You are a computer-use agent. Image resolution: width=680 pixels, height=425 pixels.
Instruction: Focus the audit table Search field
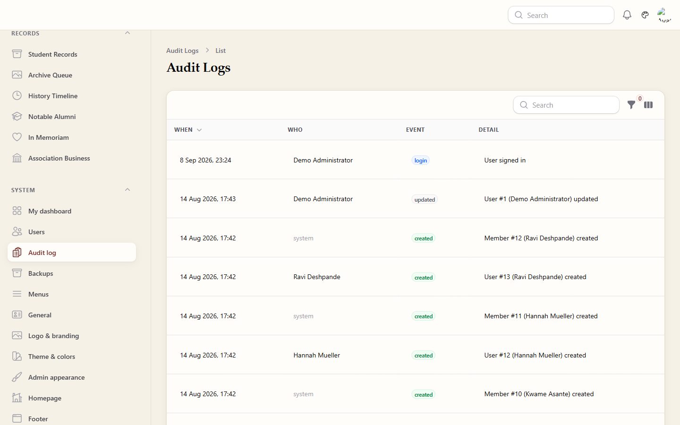pos(566,105)
